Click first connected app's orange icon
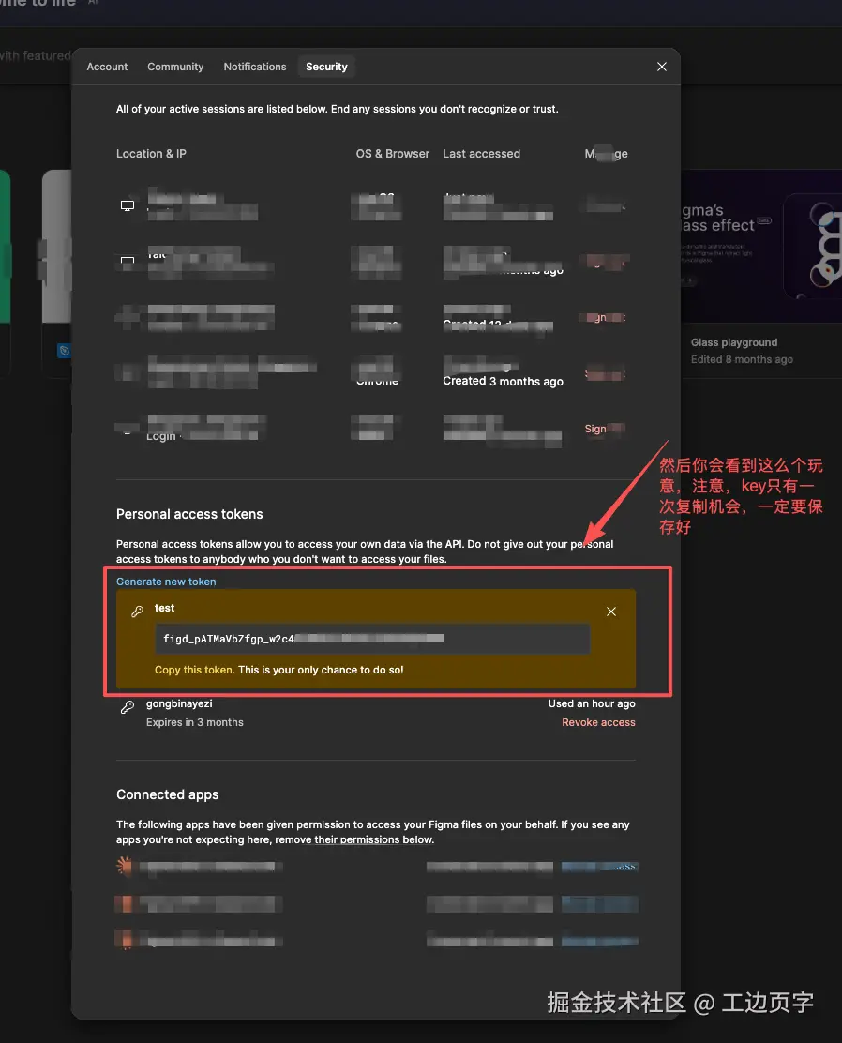842x1043 pixels. tap(125, 866)
